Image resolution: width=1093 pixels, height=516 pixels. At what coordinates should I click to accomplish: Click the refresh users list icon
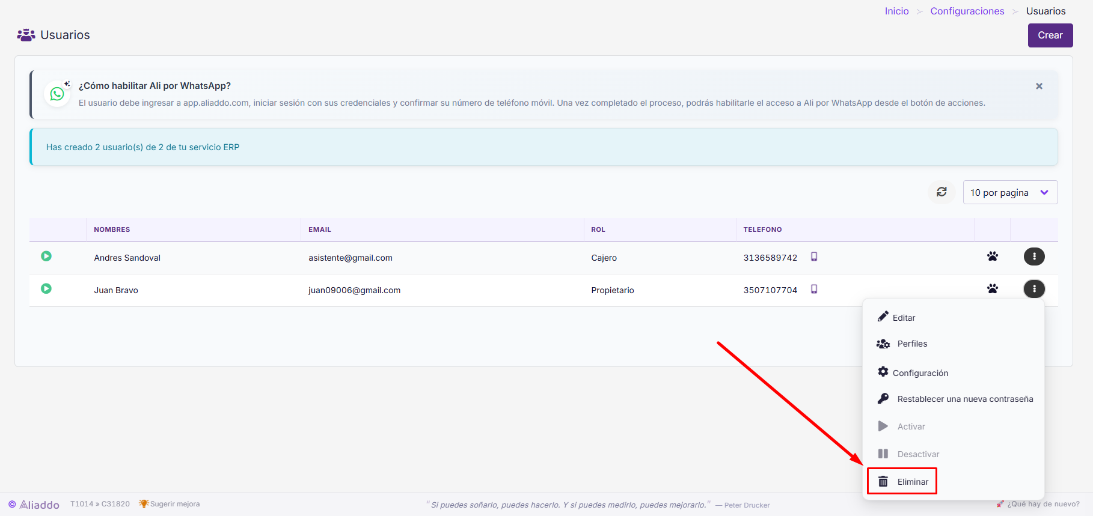(941, 192)
